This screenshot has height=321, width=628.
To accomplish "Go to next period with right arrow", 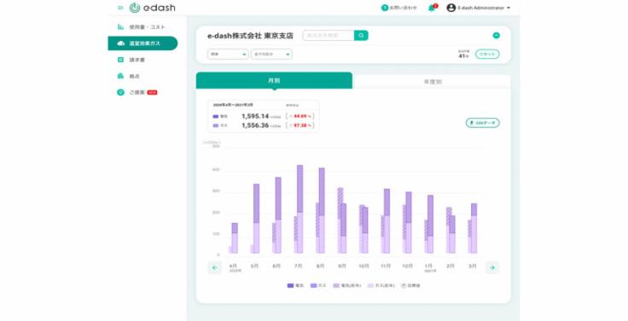I will 492,267.
